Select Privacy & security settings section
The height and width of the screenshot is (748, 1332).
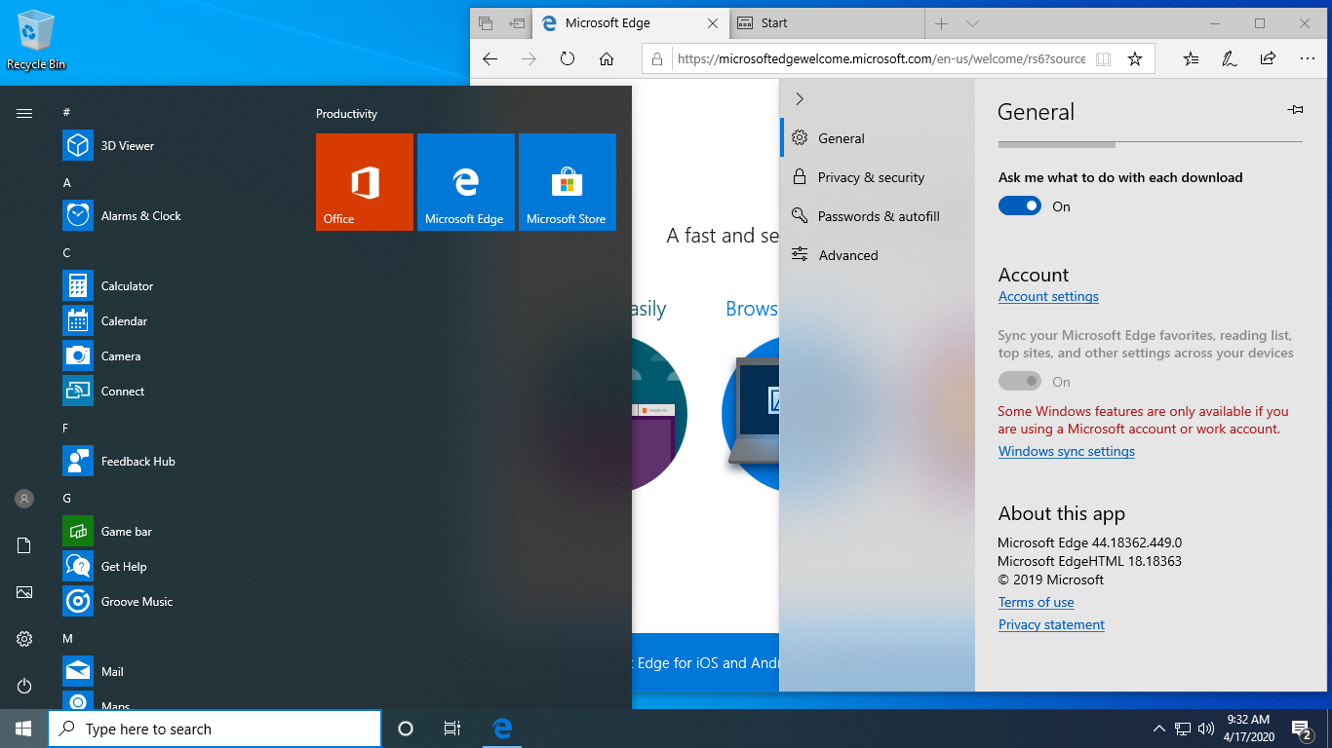tap(871, 177)
